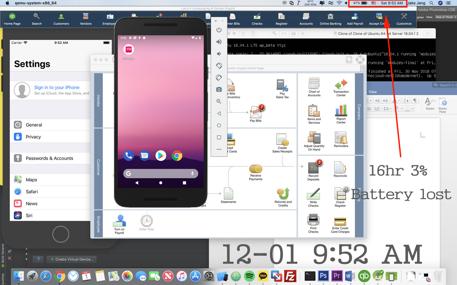
Task: Take an emulator screenshot with camera icon
Action: click(x=219, y=89)
